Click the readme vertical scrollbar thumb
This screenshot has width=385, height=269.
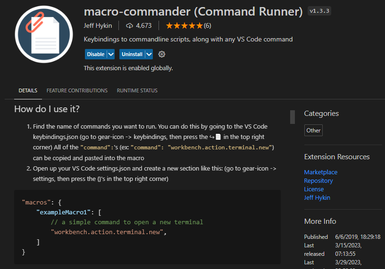point(293,116)
